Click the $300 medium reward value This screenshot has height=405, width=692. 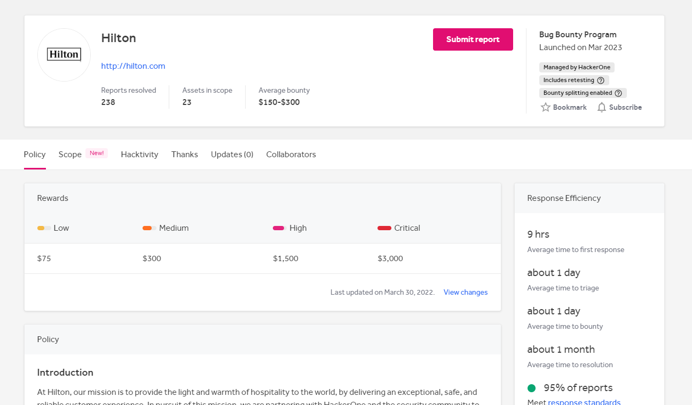tap(152, 258)
